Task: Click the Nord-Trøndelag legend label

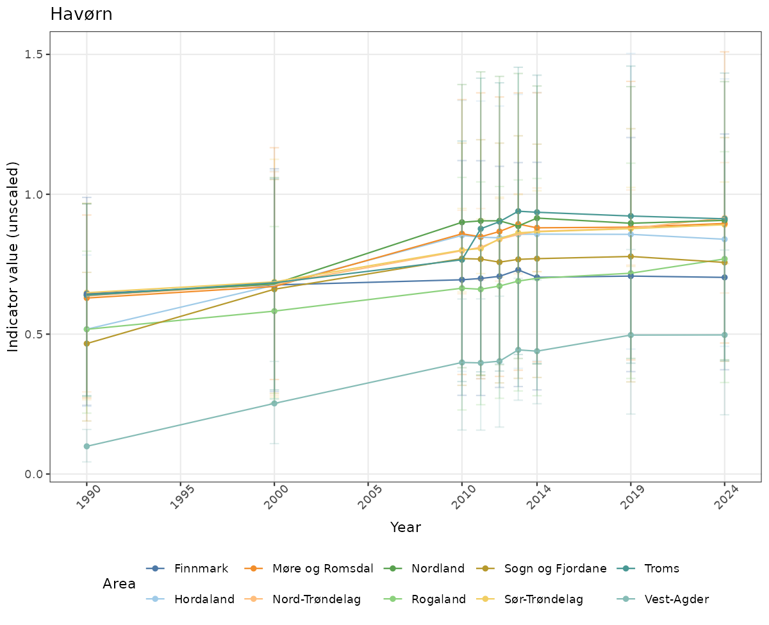Action: 317,600
